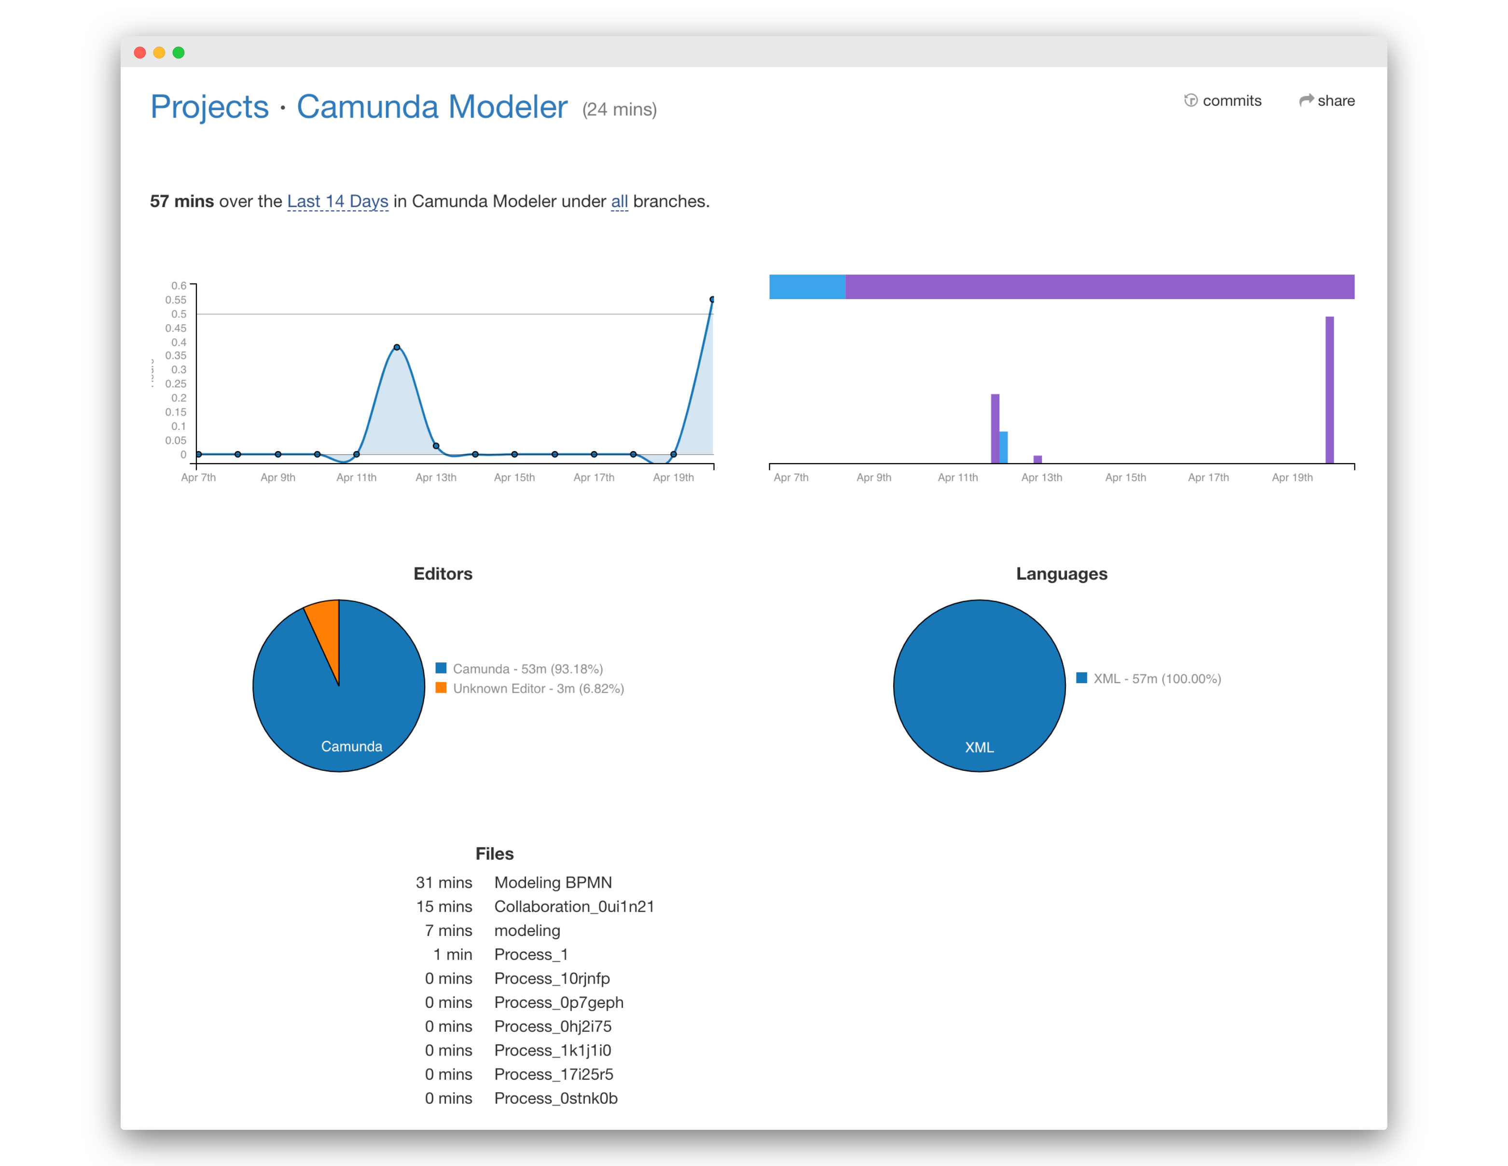Click the Camunda blue legend swatch
Viewport: 1508px width, 1166px height.
[441, 668]
